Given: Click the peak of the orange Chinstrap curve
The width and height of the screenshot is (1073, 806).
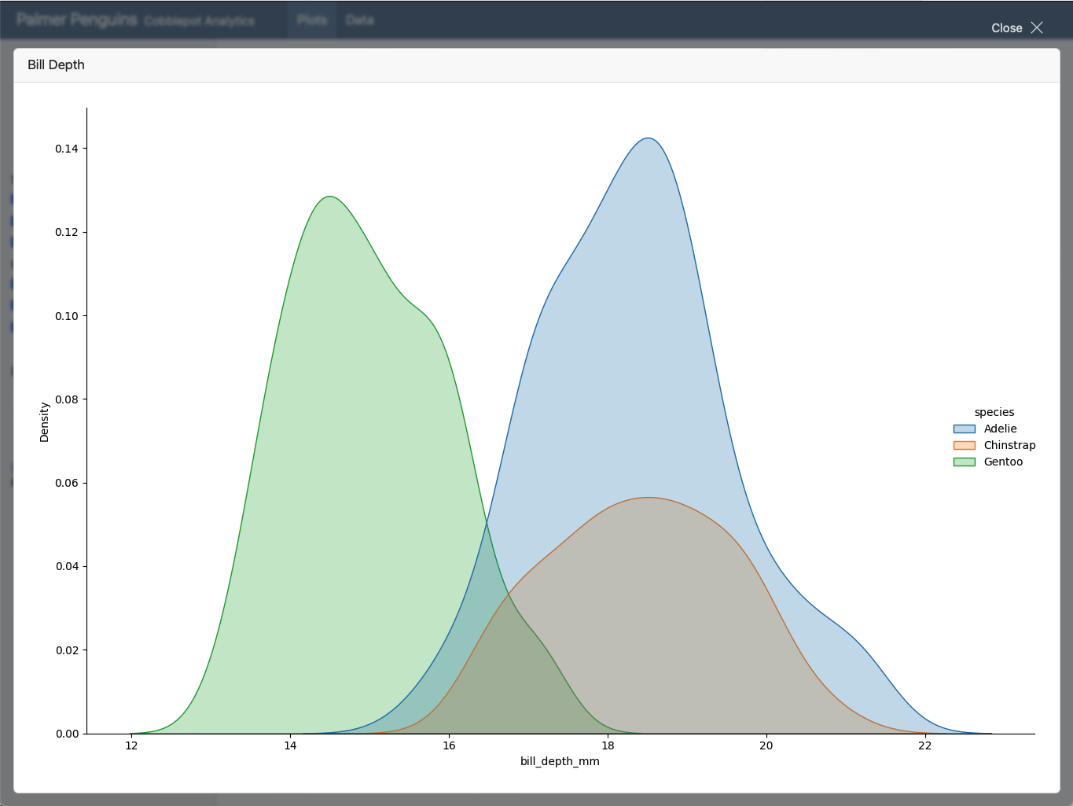Looking at the screenshot, I should coord(649,497).
